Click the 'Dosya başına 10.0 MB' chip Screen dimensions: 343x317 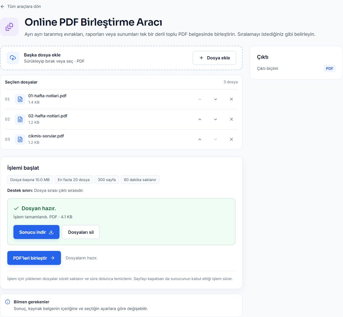tap(30, 180)
